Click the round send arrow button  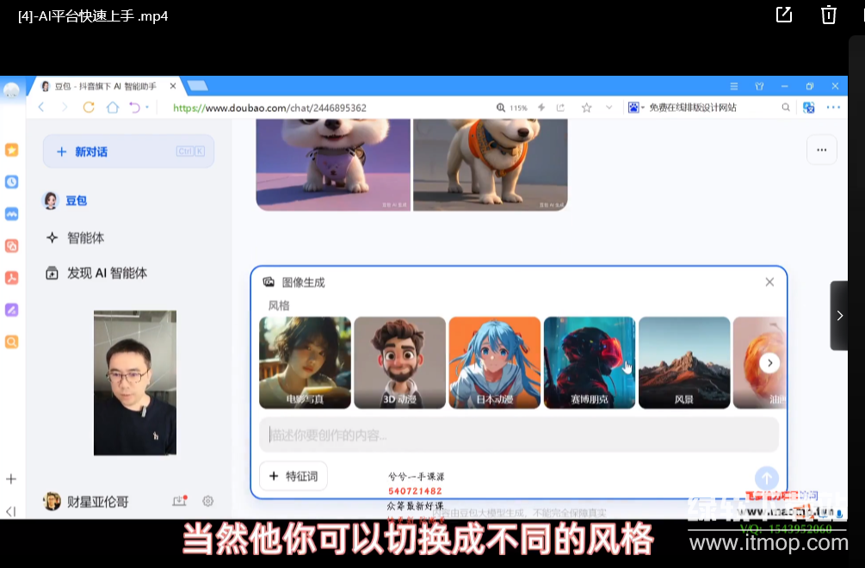click(766, 478)
